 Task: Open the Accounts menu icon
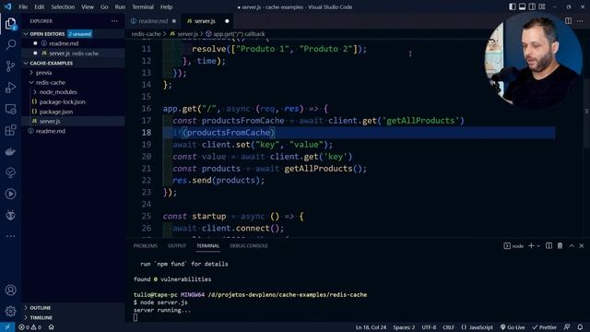pos(10,290)
